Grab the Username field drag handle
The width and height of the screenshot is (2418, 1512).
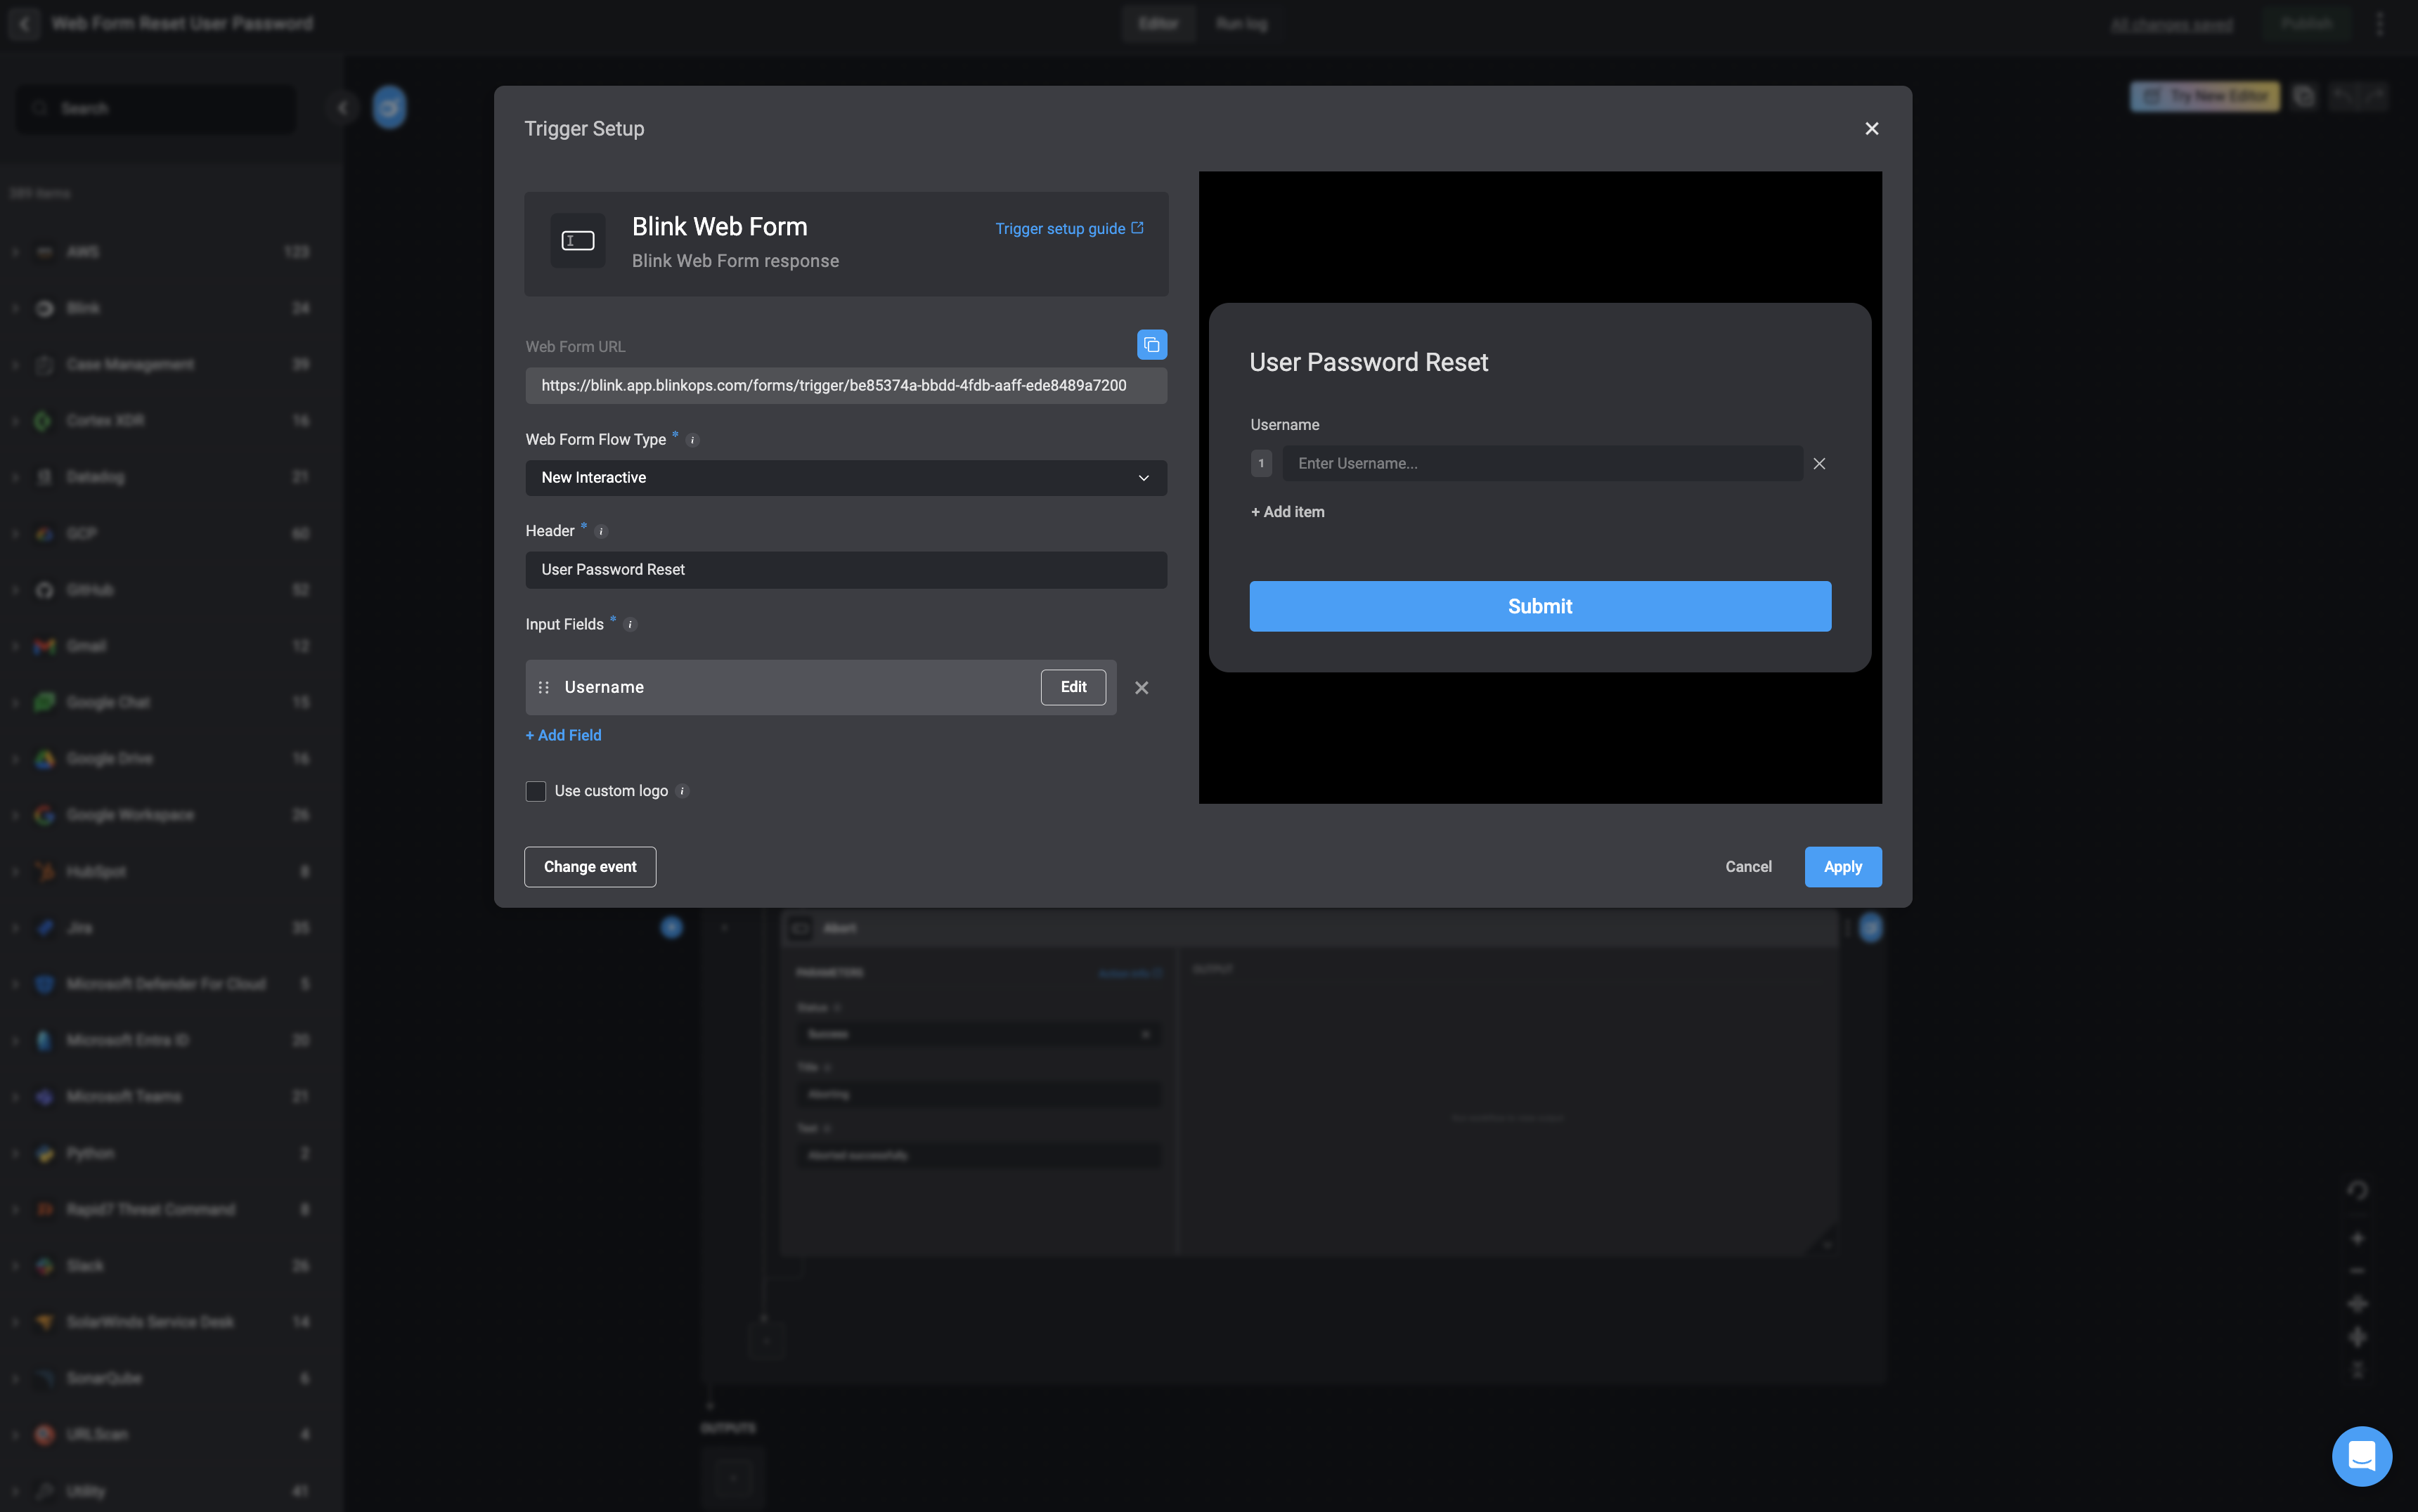point(543,688)
